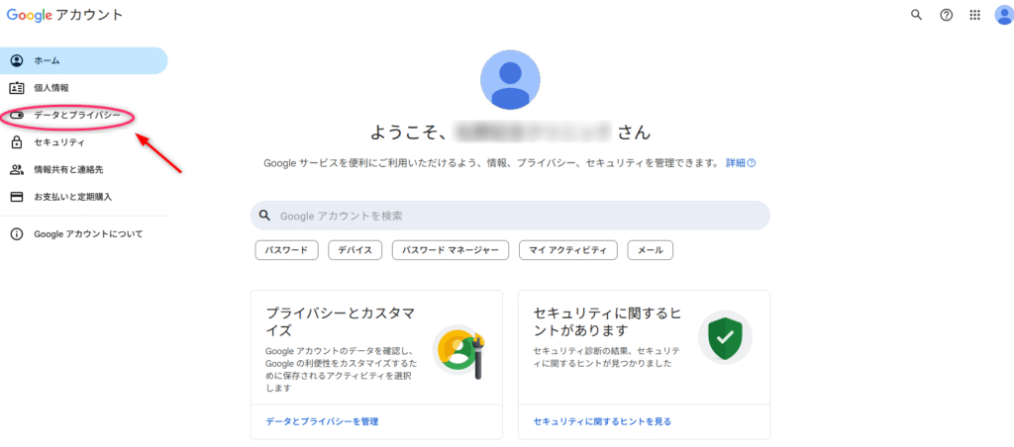The height and width of the screenshot is (447, 1014).
Task: Click the large profile picture avatar
Action: coord(510,79)
